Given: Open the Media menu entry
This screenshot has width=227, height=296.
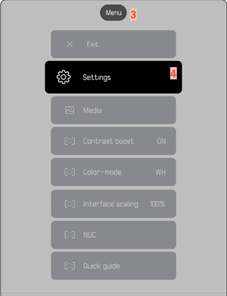Looking at the screenshot, I should pyautogui.click(x=113, y=110).
